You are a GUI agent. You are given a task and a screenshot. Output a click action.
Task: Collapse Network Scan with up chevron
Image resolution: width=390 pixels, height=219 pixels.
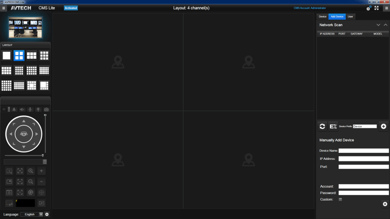385,25
